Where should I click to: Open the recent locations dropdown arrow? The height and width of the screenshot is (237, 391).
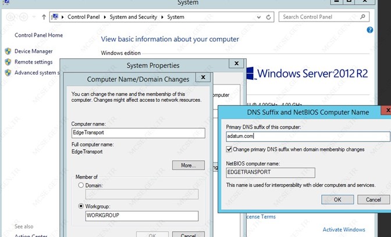(x=34, y=17)
